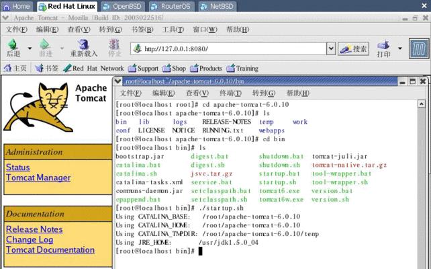Open terminal 终端(T) menu
Screen dimensions: 431x269
(x=231, y=93)
